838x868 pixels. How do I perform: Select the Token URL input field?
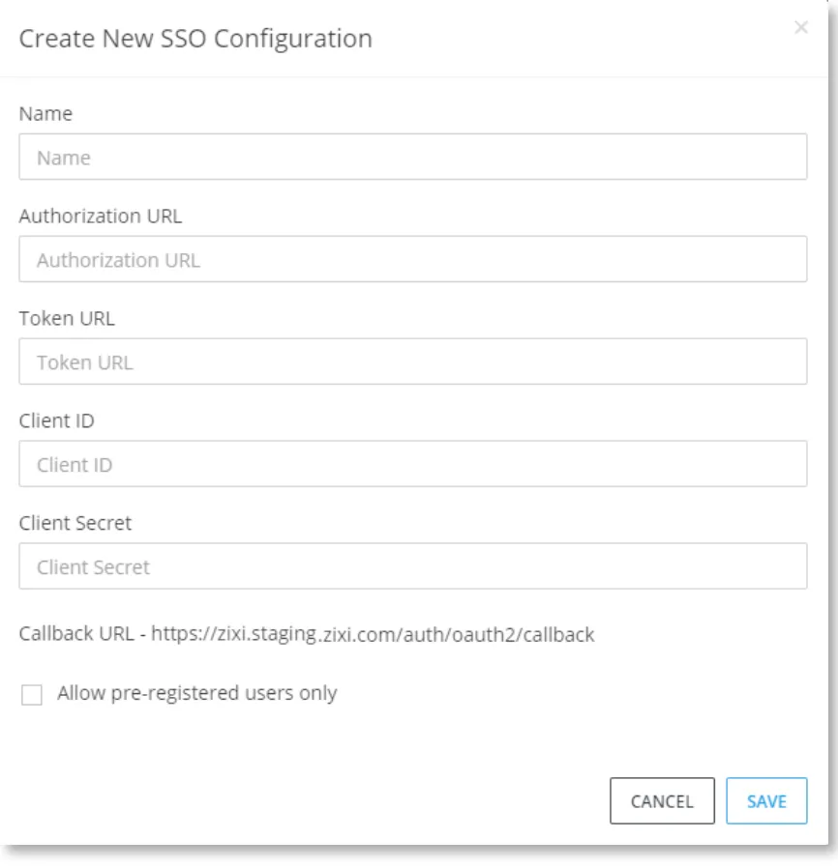pyautogui.click(x=413, y=362)
